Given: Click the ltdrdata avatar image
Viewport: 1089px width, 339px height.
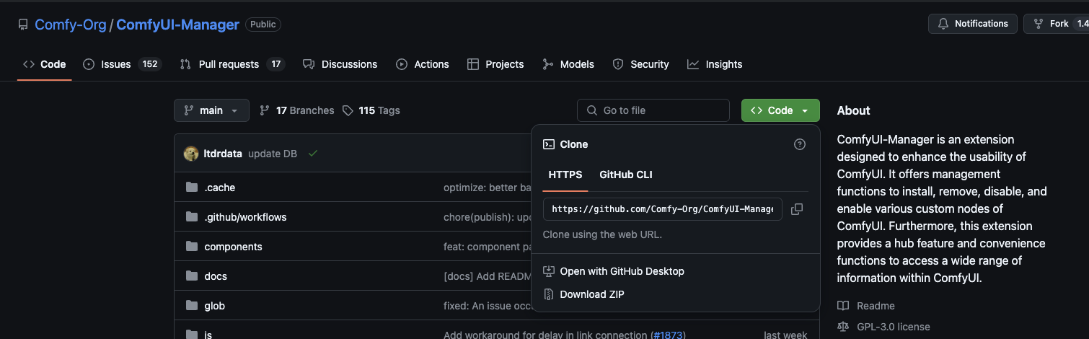Looking at the screenshot, I should (x=191, y=154).
